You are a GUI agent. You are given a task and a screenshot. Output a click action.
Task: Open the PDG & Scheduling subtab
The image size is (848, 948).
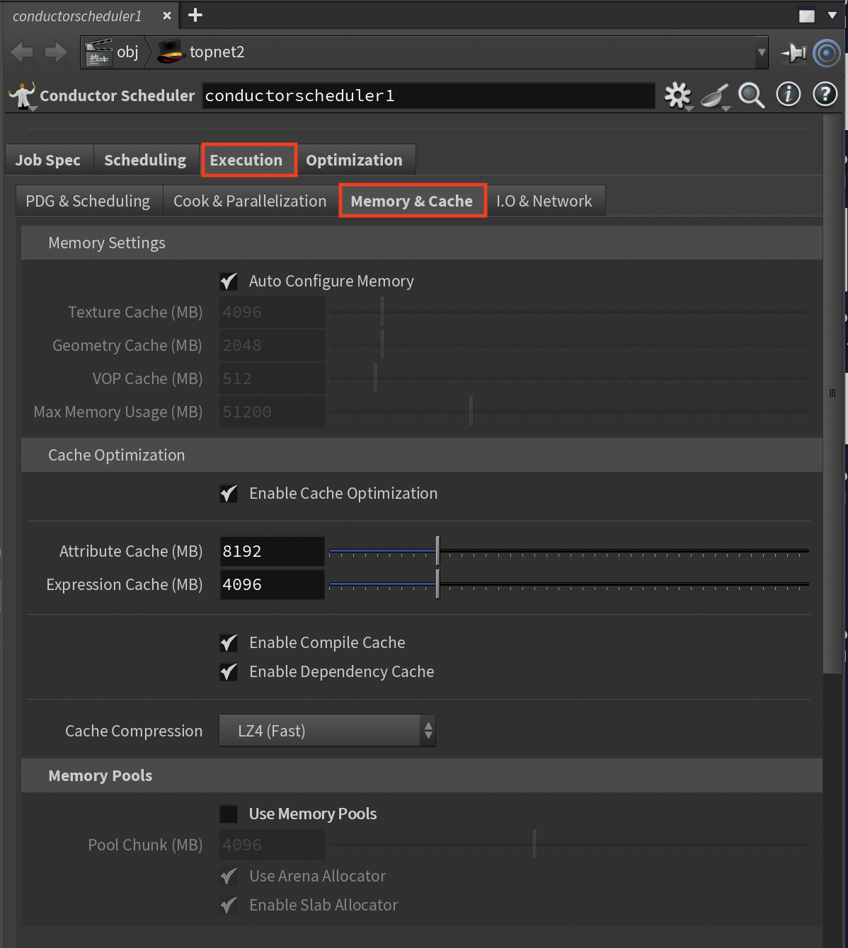click(88, 201)
